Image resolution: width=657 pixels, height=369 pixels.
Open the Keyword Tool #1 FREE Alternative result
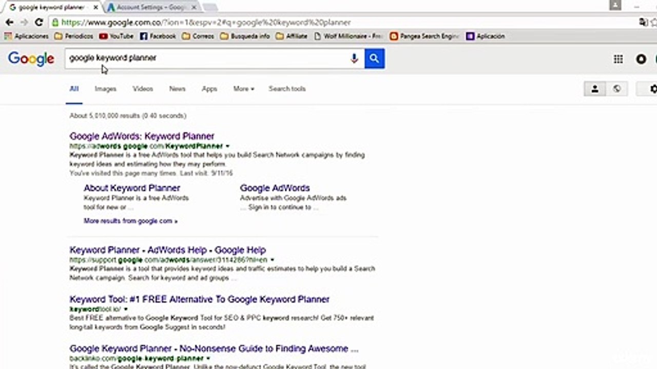point(200,299)
